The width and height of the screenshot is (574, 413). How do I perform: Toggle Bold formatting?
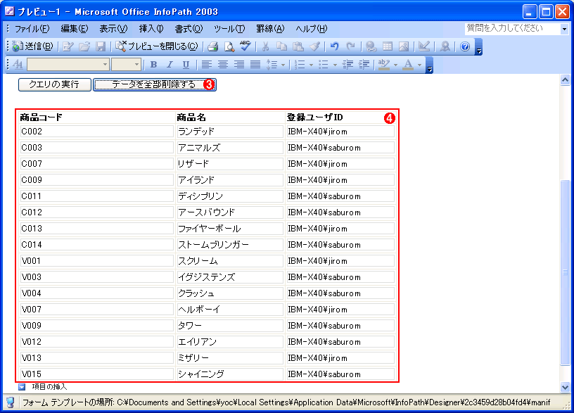[x=154, y=65]
